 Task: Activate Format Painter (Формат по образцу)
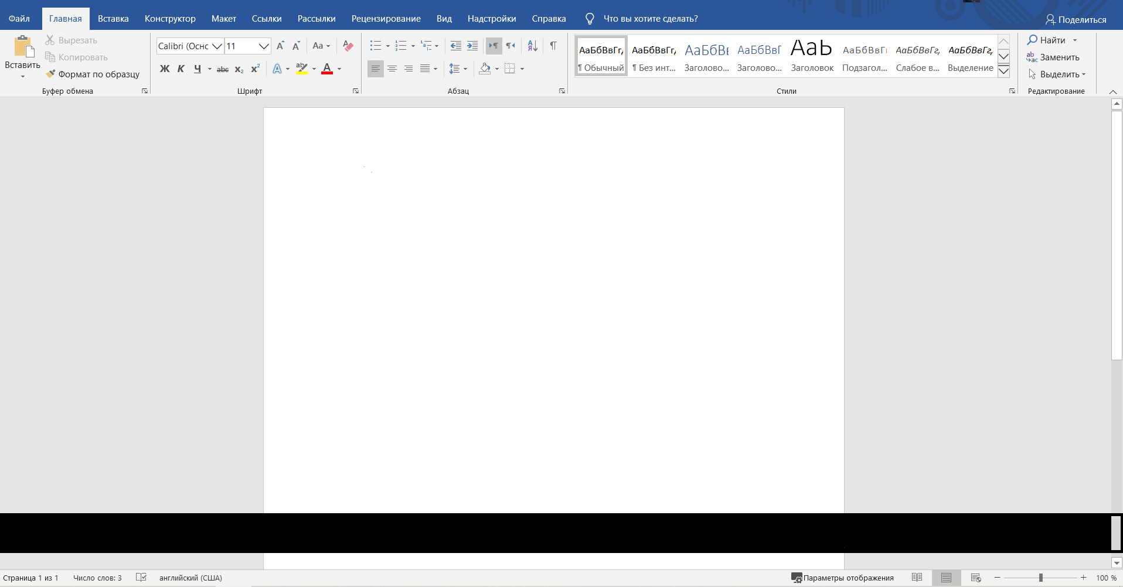pyautogui.click(x=93, y=74)
